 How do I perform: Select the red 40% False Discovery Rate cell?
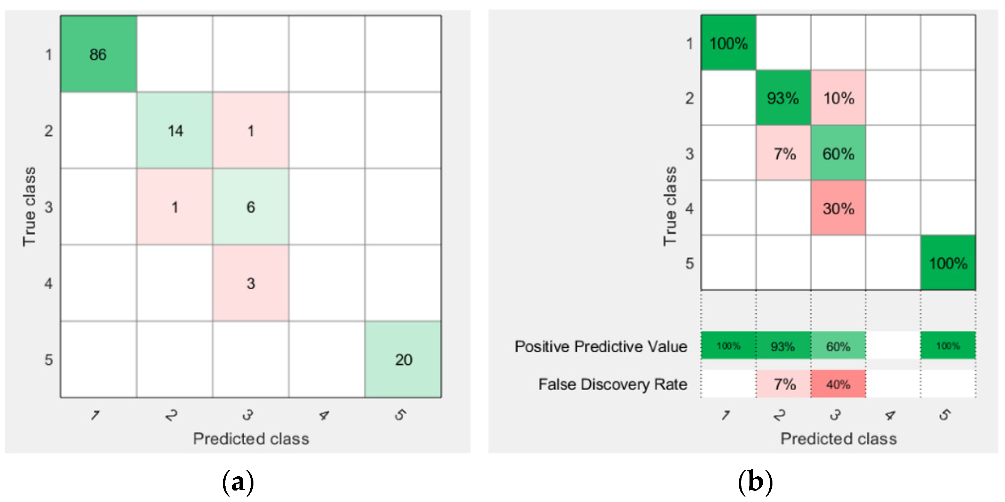(838, 384)
